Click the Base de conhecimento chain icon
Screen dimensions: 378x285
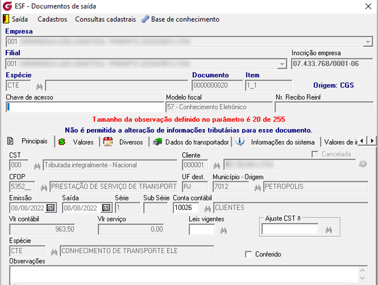point(145,19)
